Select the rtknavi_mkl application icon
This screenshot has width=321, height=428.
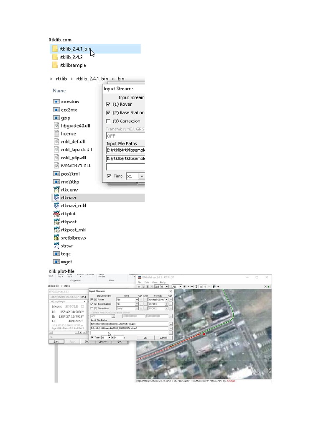(x=56, y=206)
